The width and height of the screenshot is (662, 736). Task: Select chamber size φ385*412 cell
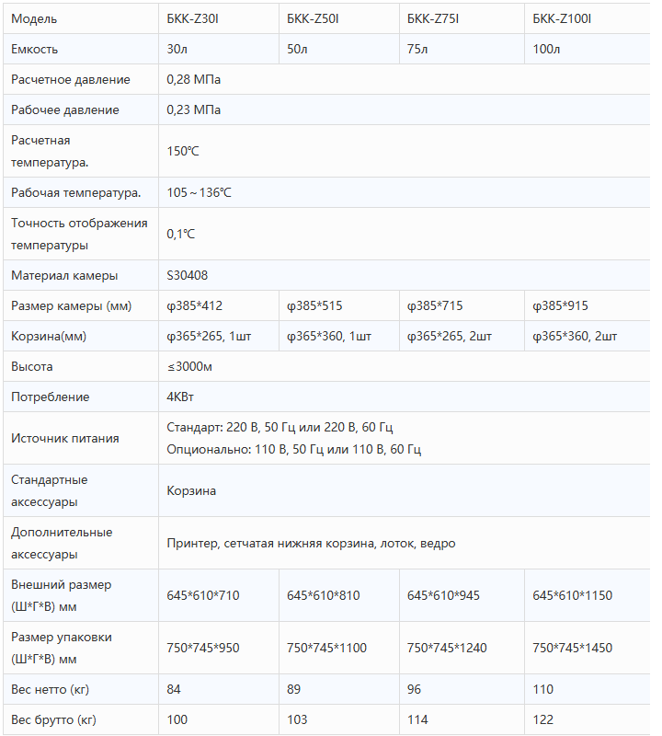click(195, 305)
